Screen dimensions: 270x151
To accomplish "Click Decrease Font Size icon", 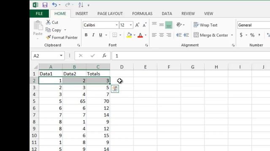I will point(144,25).
